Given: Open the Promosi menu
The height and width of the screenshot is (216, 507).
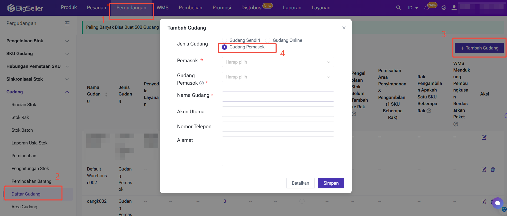Looking at the screenshot, I should click(222, 8).
